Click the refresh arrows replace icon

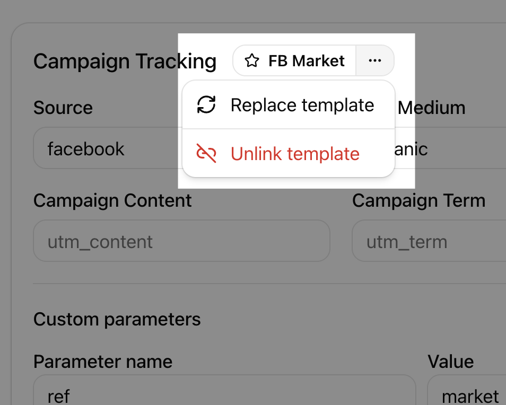(x=206, y=104)
